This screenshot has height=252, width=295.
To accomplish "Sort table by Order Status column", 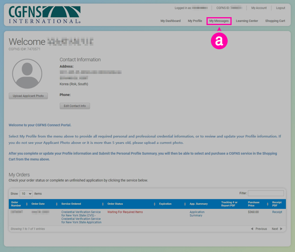I will click(x=131, y=204).
